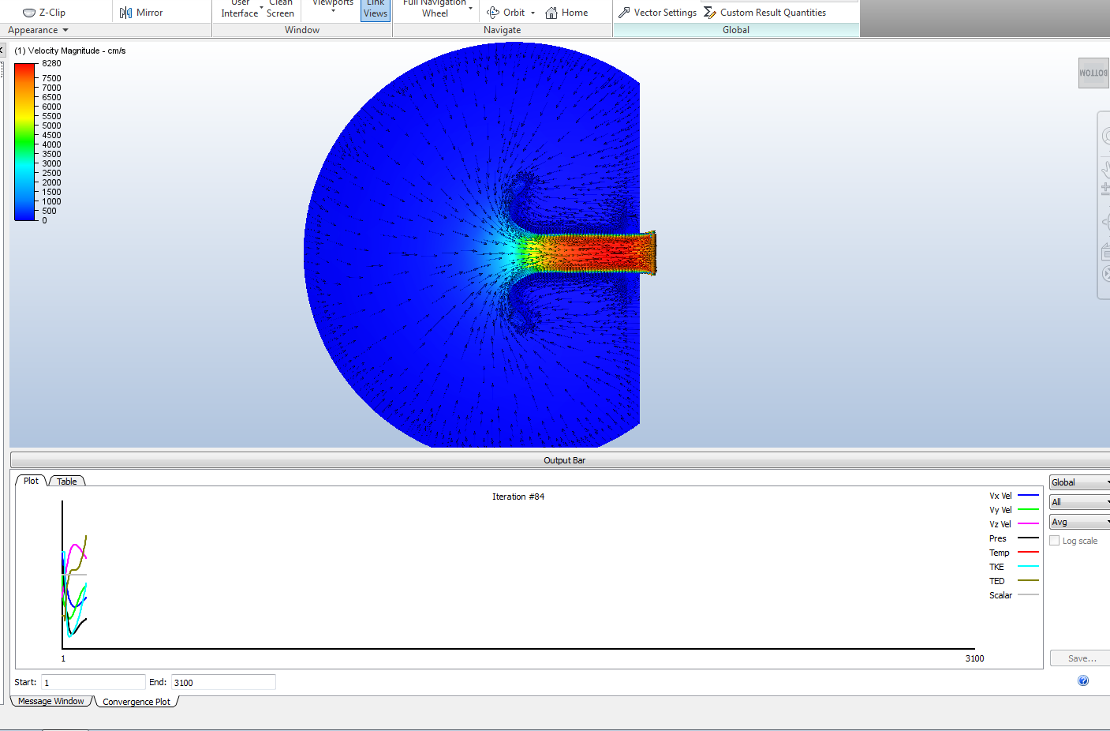Viewport: 1110px width, 731px height.
Task: Click the blue help icon near Save
Action: click(x=1083, y=680)
